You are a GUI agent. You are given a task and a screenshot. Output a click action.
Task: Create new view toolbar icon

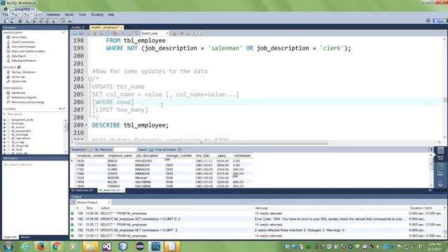[x=42, y=21]
